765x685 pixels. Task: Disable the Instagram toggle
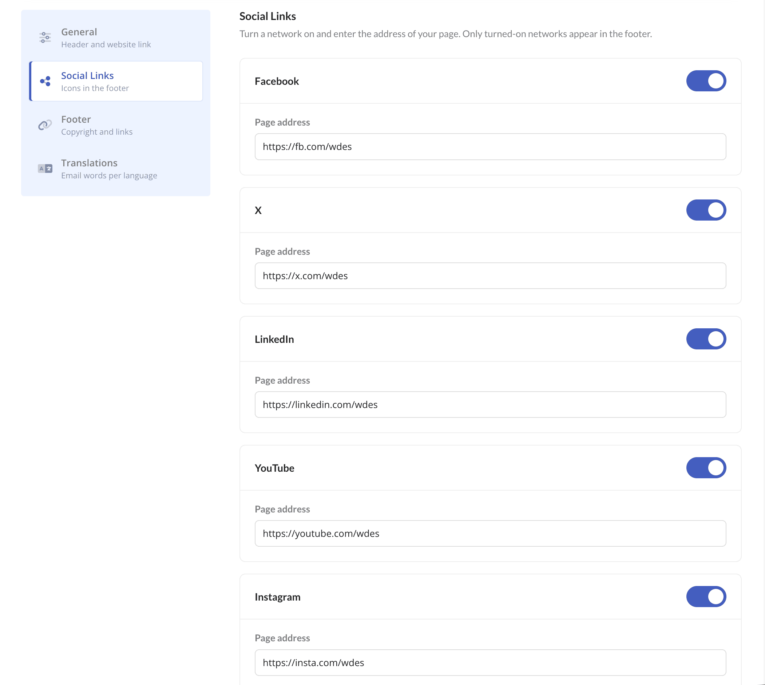click(706, 597)
